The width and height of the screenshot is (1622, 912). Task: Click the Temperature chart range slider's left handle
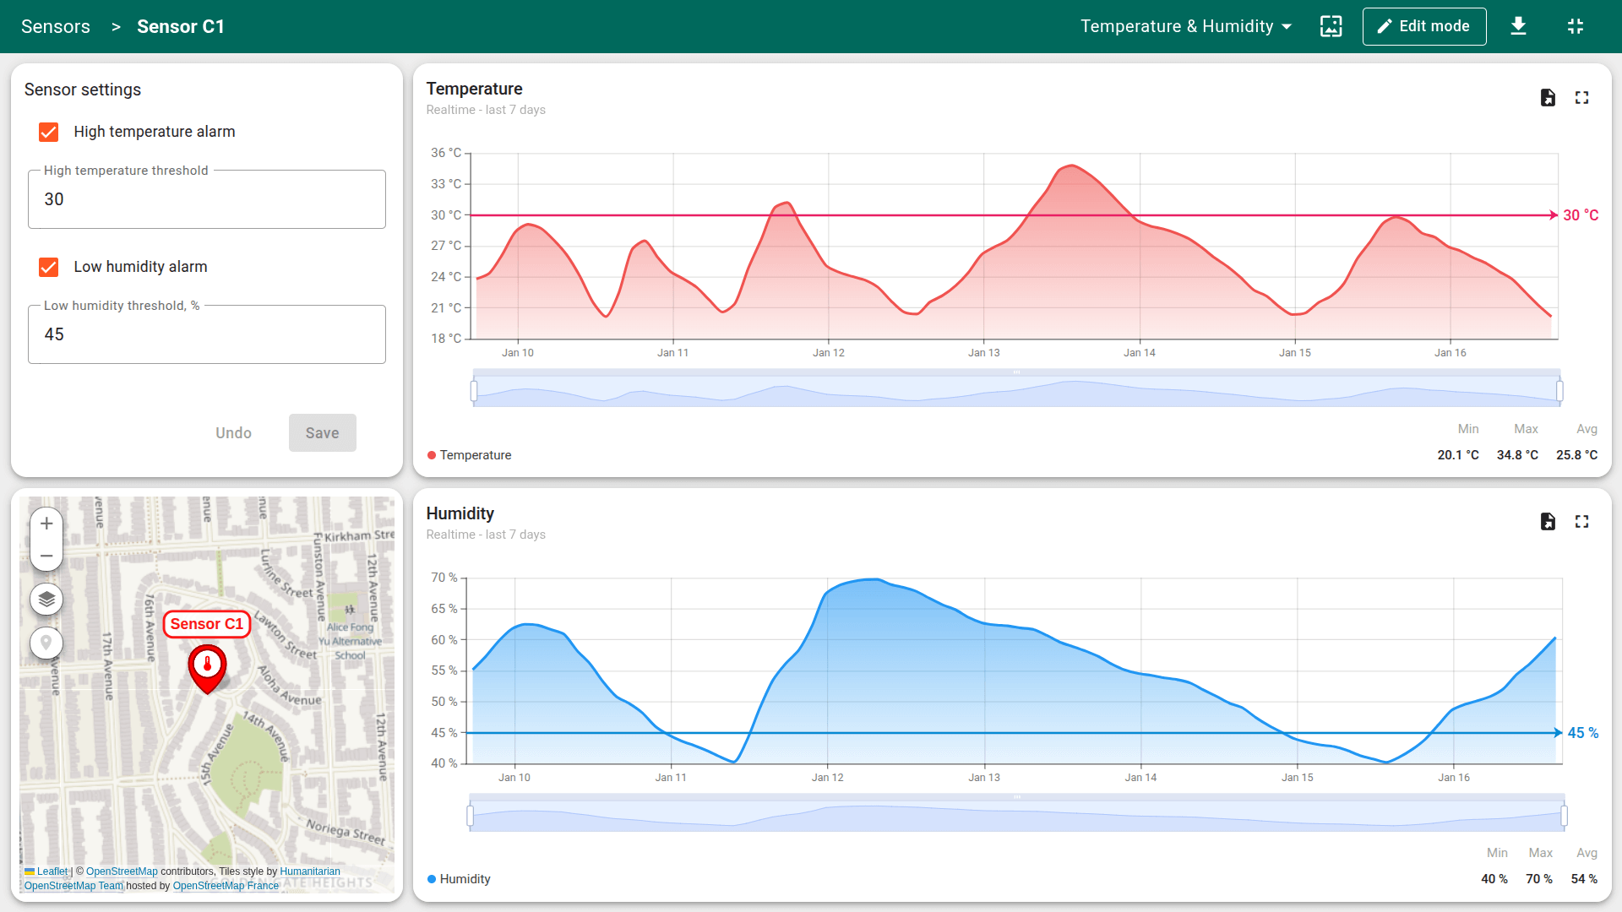tap(474, 390)
